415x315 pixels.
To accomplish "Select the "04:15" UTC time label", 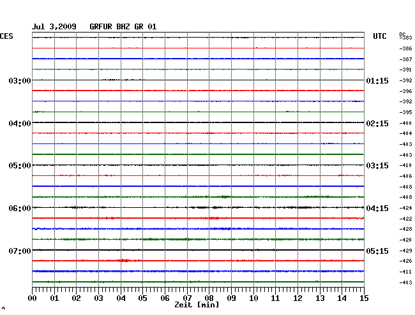I will click(377, 209).
